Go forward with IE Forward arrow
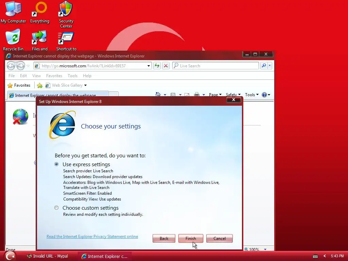 pyautogui.click(x=20, y=66)
